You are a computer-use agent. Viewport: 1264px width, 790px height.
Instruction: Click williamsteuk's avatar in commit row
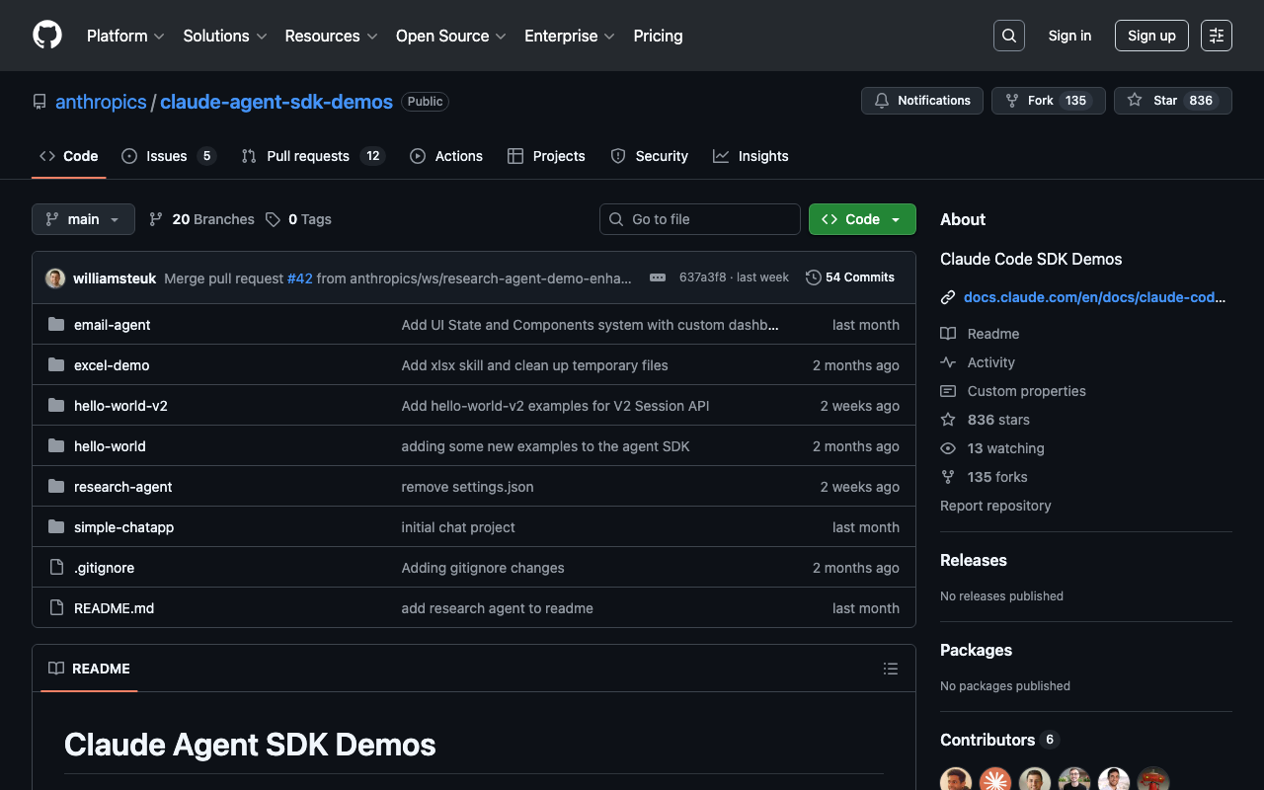(55, 278)
